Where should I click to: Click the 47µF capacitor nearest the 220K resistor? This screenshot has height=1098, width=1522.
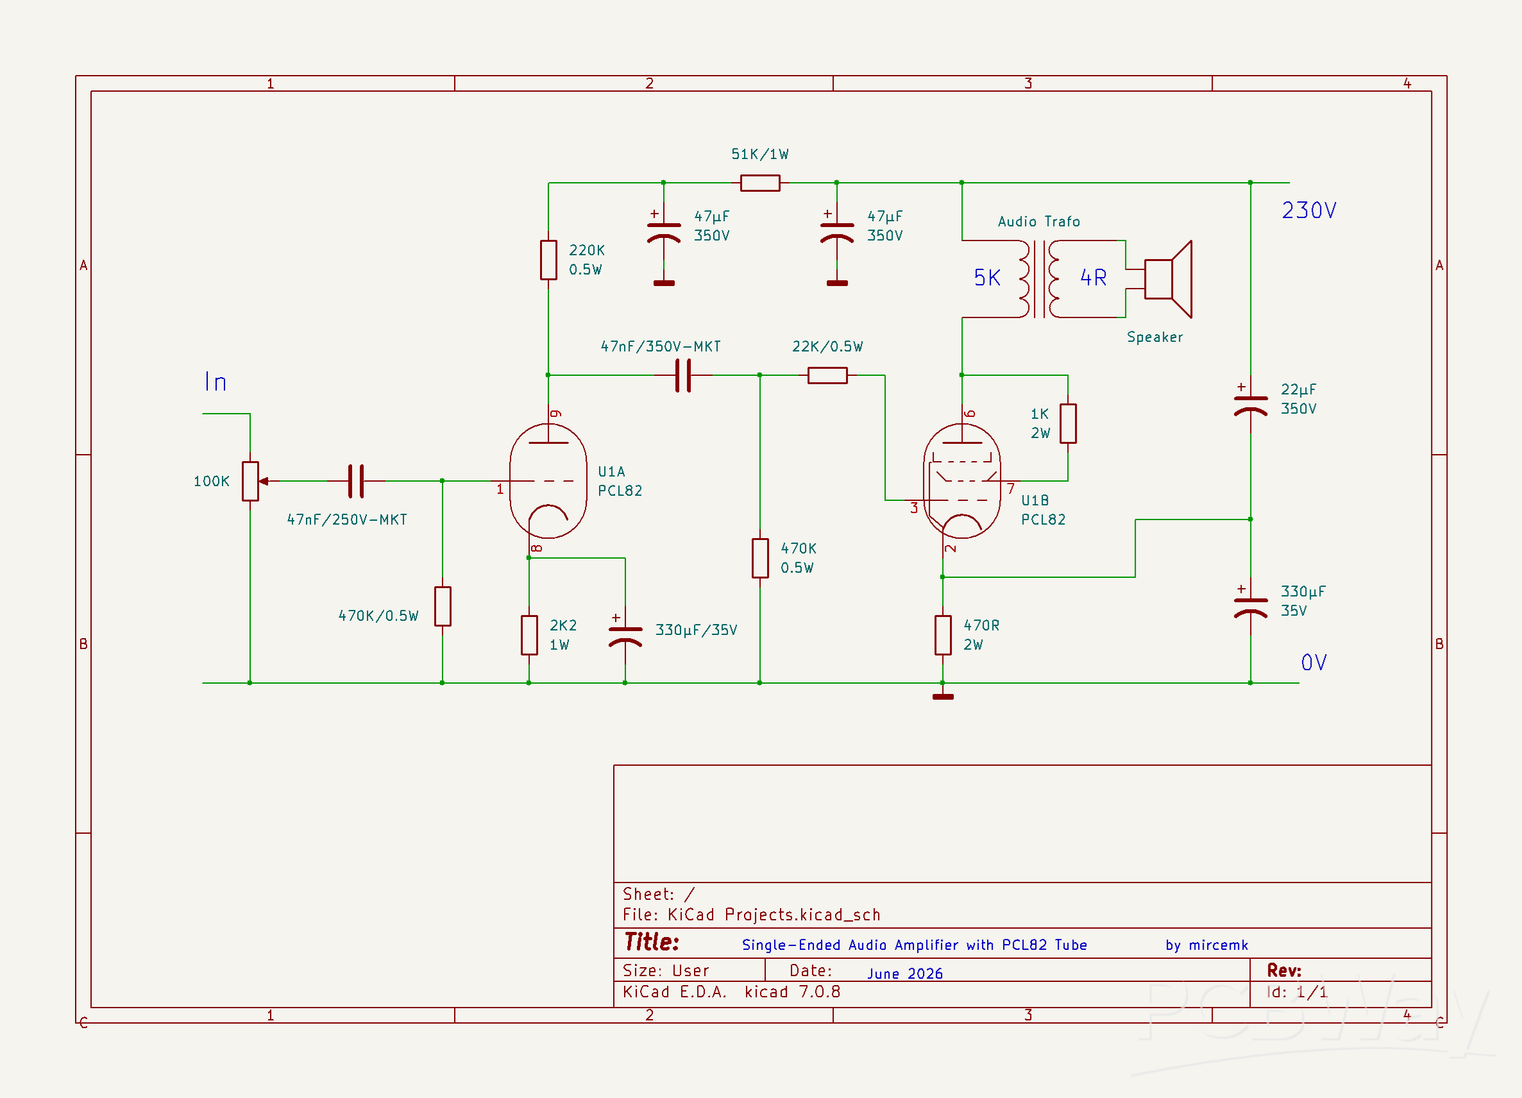coord(664,233)
